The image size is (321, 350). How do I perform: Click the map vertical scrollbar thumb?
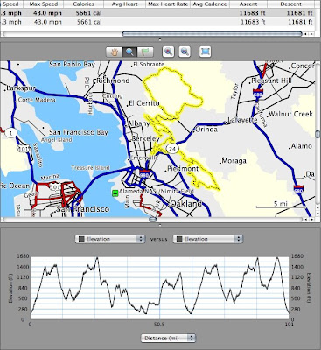(x=318, y=134)
